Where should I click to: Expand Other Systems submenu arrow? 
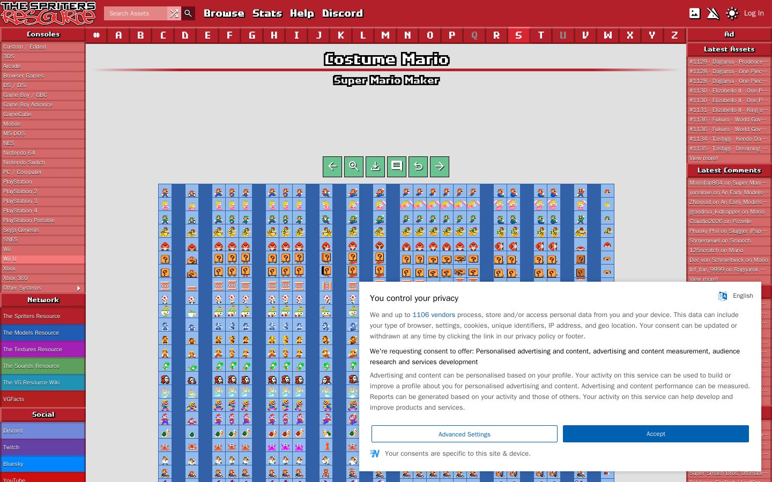(79, 288)
